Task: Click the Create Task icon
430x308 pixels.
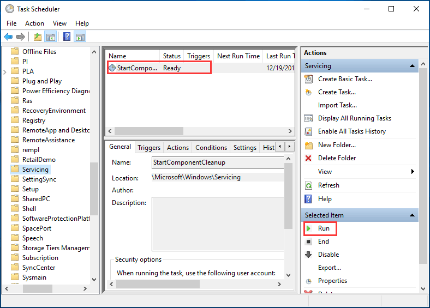Action: 308,92
